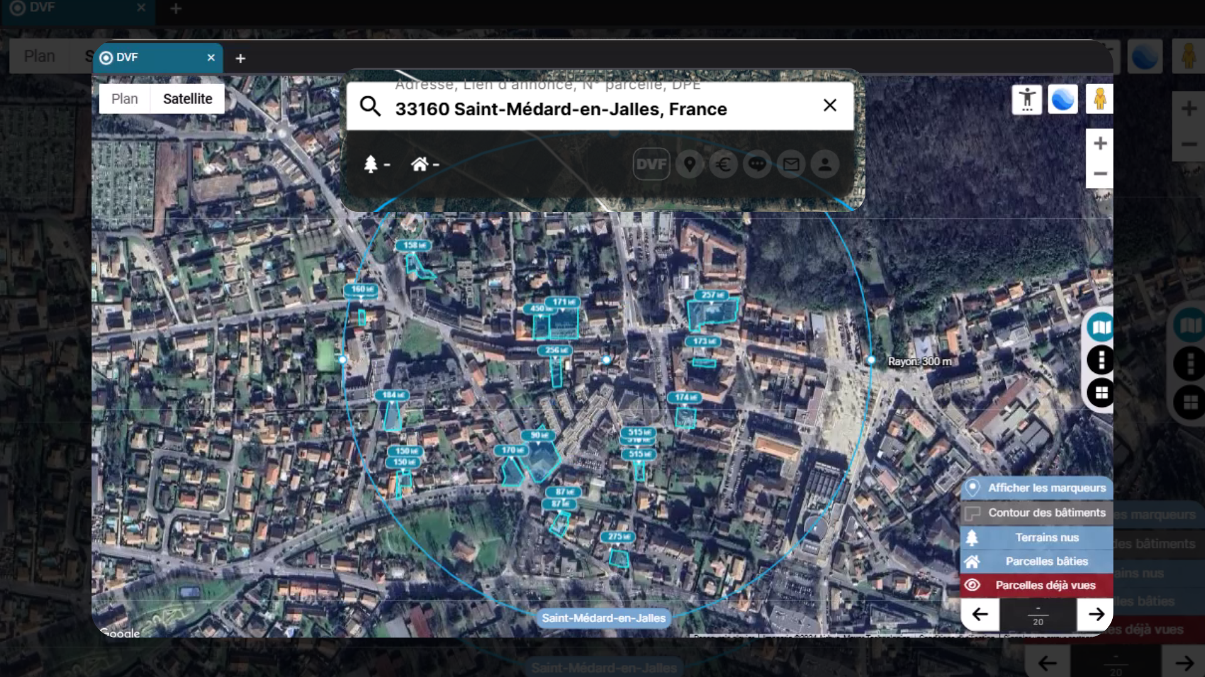1205x677 pixels.
Task: Click the circle center handle dot
Action: 606,360
